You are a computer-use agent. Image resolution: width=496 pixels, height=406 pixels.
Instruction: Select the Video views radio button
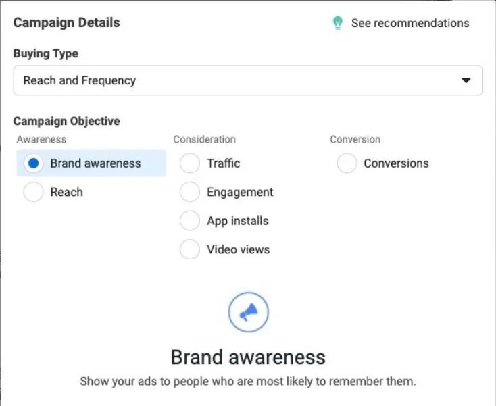point(190,249)
